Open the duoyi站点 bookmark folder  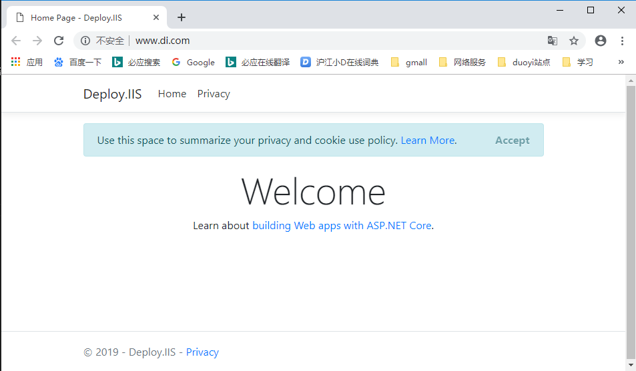(x=524, y=62)
